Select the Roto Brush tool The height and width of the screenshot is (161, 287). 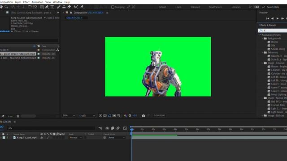click(x=76, y=7)
